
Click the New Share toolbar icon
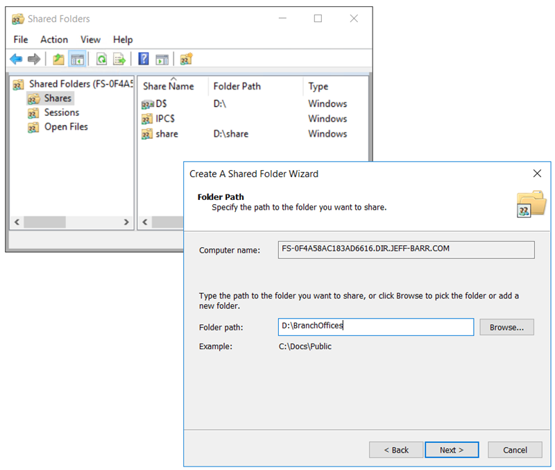click(x=187, y=59)
